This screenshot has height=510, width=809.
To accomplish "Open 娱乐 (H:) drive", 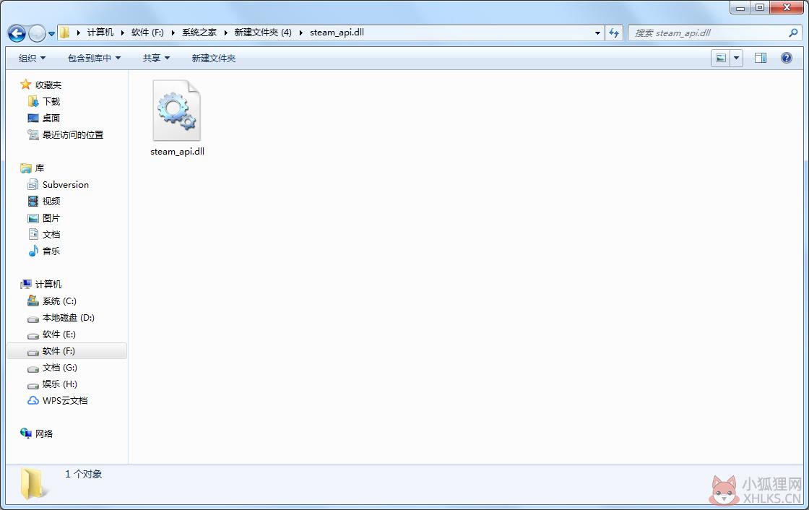I will 60,384.
